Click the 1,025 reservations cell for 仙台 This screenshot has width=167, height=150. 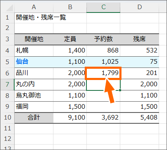[103, 62]
